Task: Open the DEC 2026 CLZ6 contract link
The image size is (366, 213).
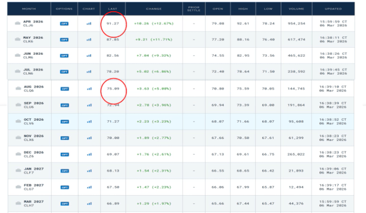Action: tap(34, 154)
